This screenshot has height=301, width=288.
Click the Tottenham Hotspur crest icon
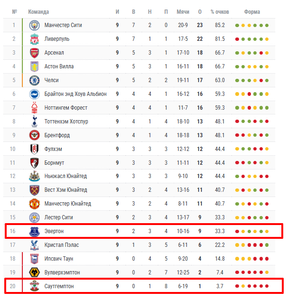34,122
